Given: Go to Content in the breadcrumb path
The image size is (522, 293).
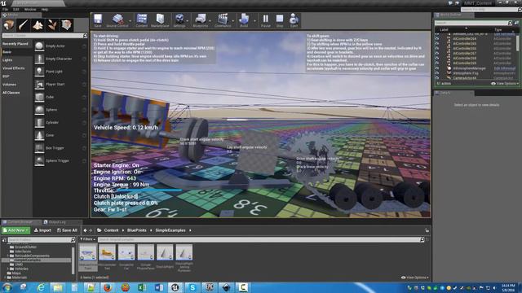Looking at the screenshot, I should [x=111, y=230].
